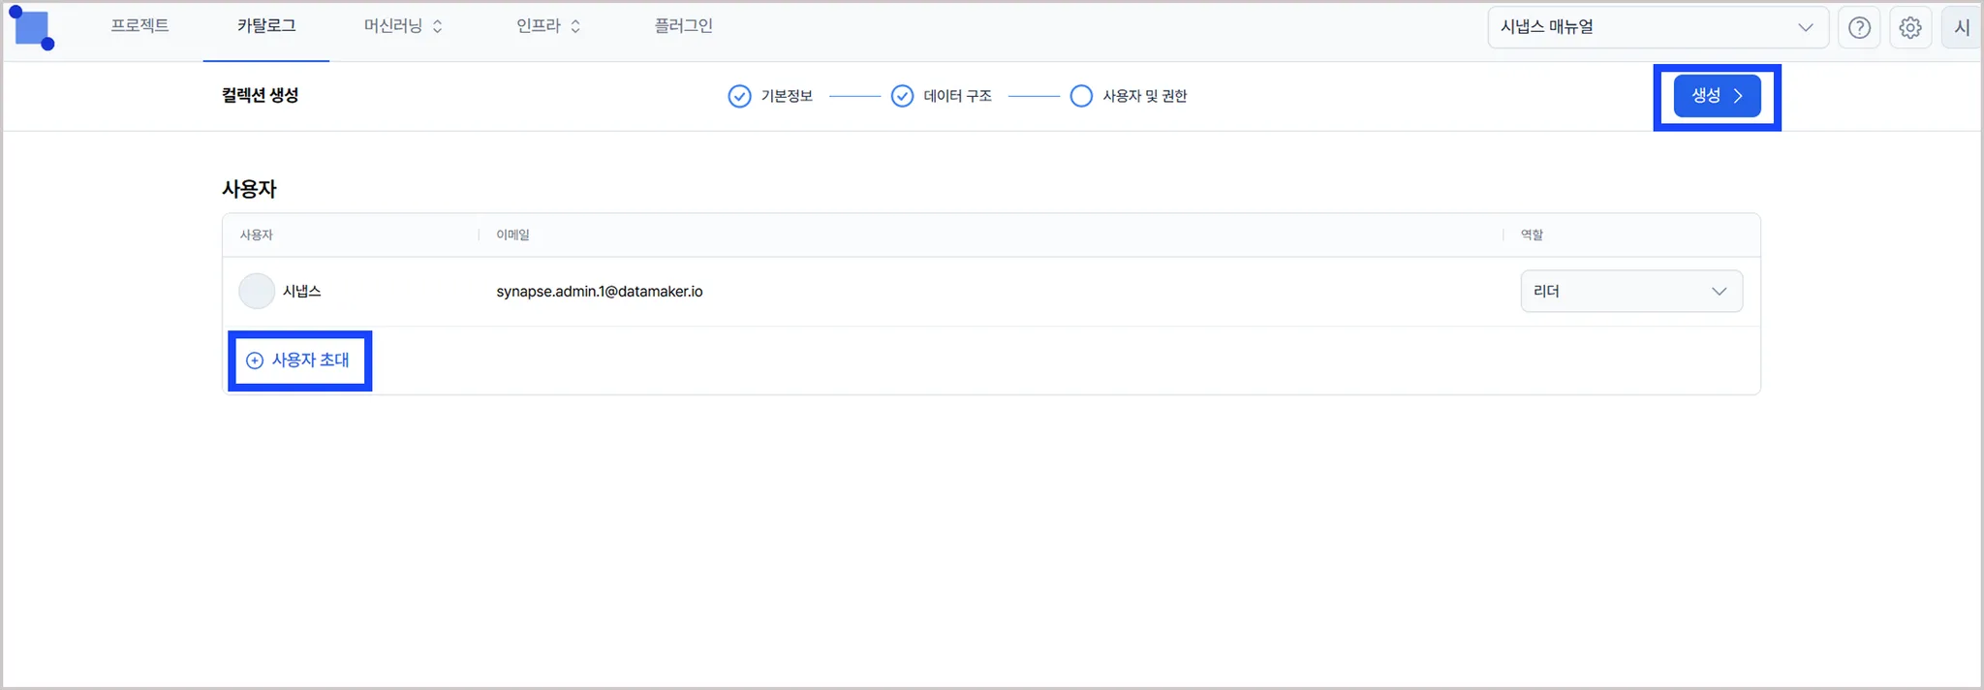This screenshot has height=690, width=1984.
Task: Go to the 플러그인 menu
Action: pos(683,26)
